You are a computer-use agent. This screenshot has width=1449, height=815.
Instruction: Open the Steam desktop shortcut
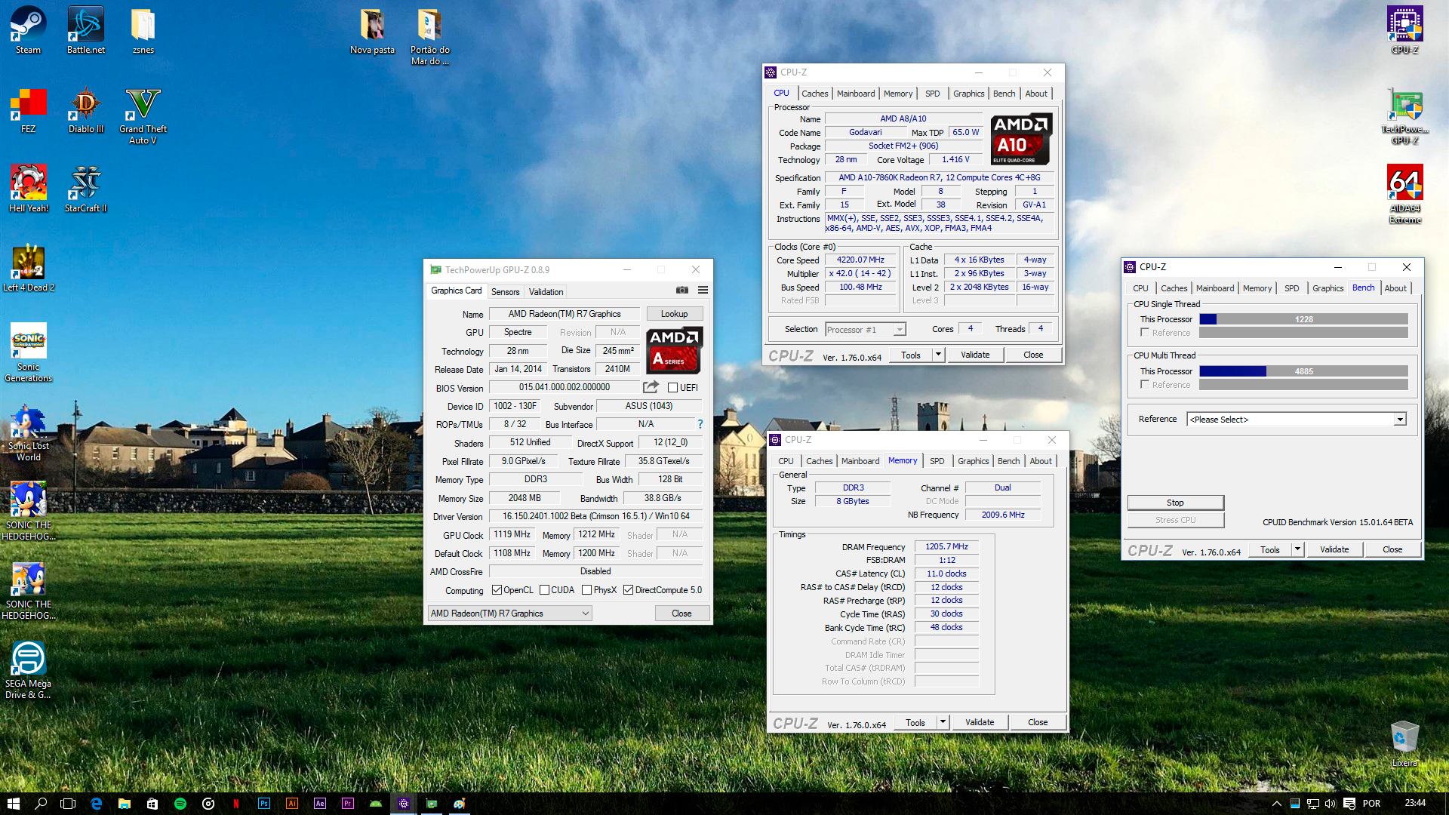(28, 30)
